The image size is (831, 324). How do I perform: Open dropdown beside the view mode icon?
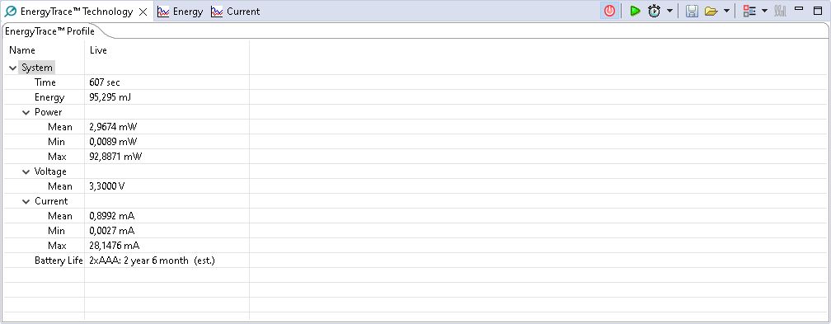tap(764, 12)
